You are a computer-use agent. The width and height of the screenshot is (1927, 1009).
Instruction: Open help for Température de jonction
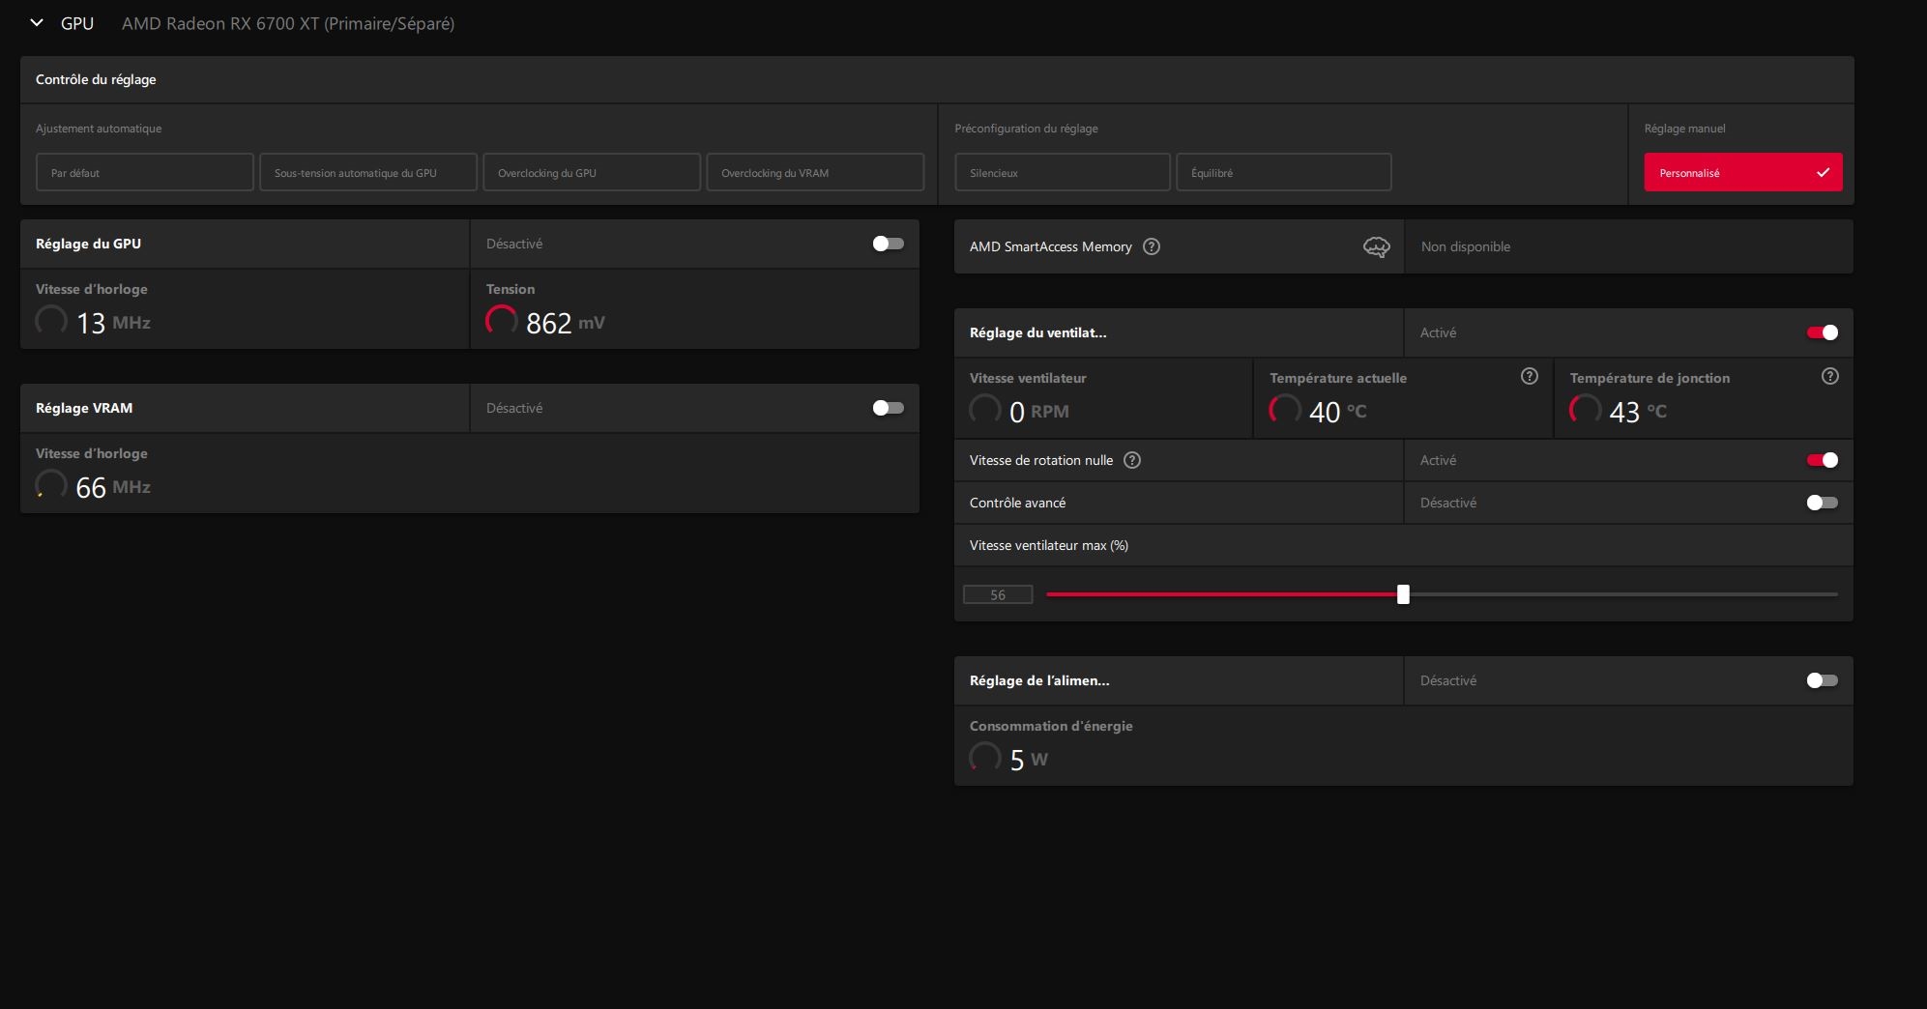1829,377
